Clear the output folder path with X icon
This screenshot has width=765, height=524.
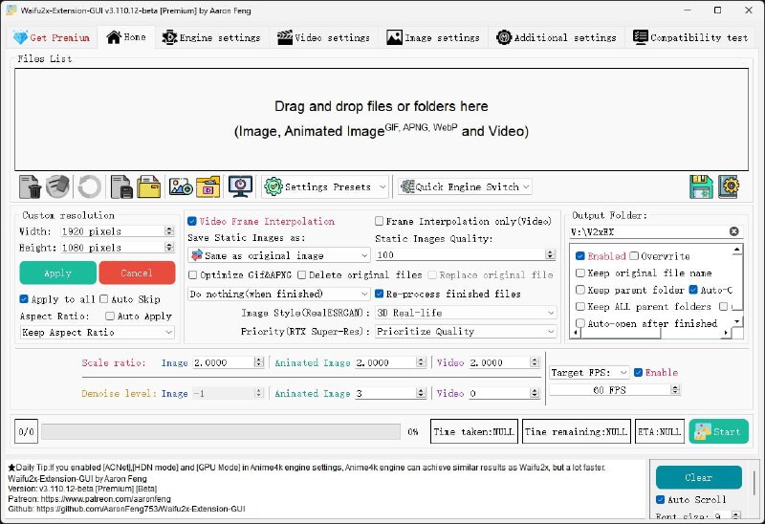pyautogui.click(x=734, y=231)
